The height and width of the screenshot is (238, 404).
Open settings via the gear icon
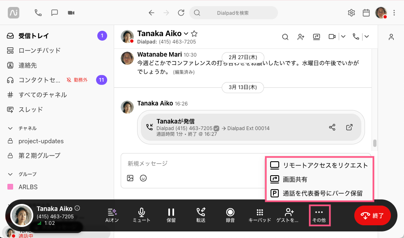tap(351, 13)
